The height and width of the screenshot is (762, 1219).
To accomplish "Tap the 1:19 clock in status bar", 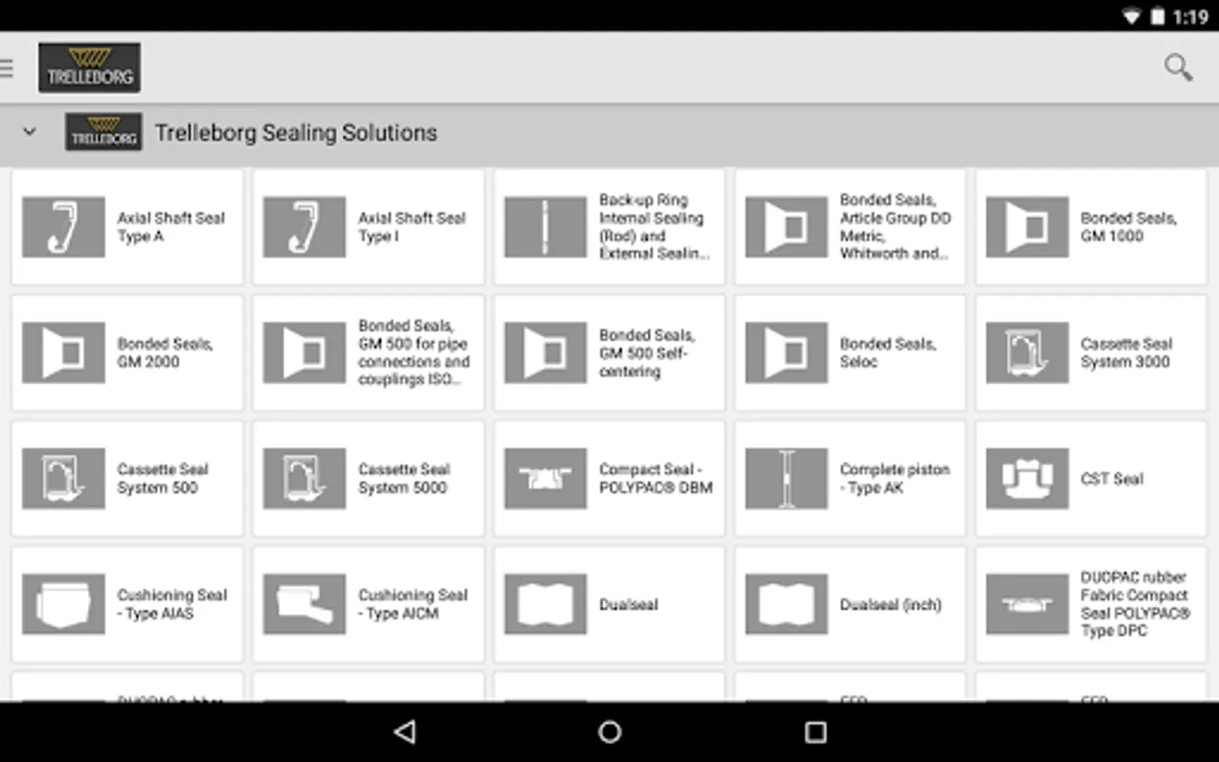I will tap(1190, 17).
